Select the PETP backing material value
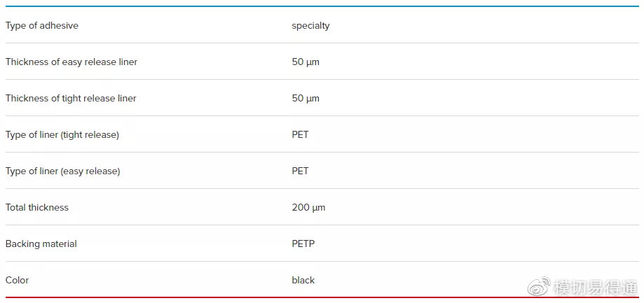This screenshot has width=644, height=303. click(x=303, y=244)
